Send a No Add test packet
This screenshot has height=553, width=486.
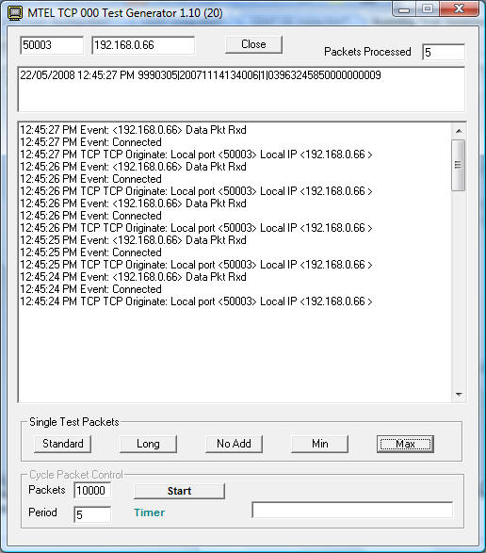point(234,444)
